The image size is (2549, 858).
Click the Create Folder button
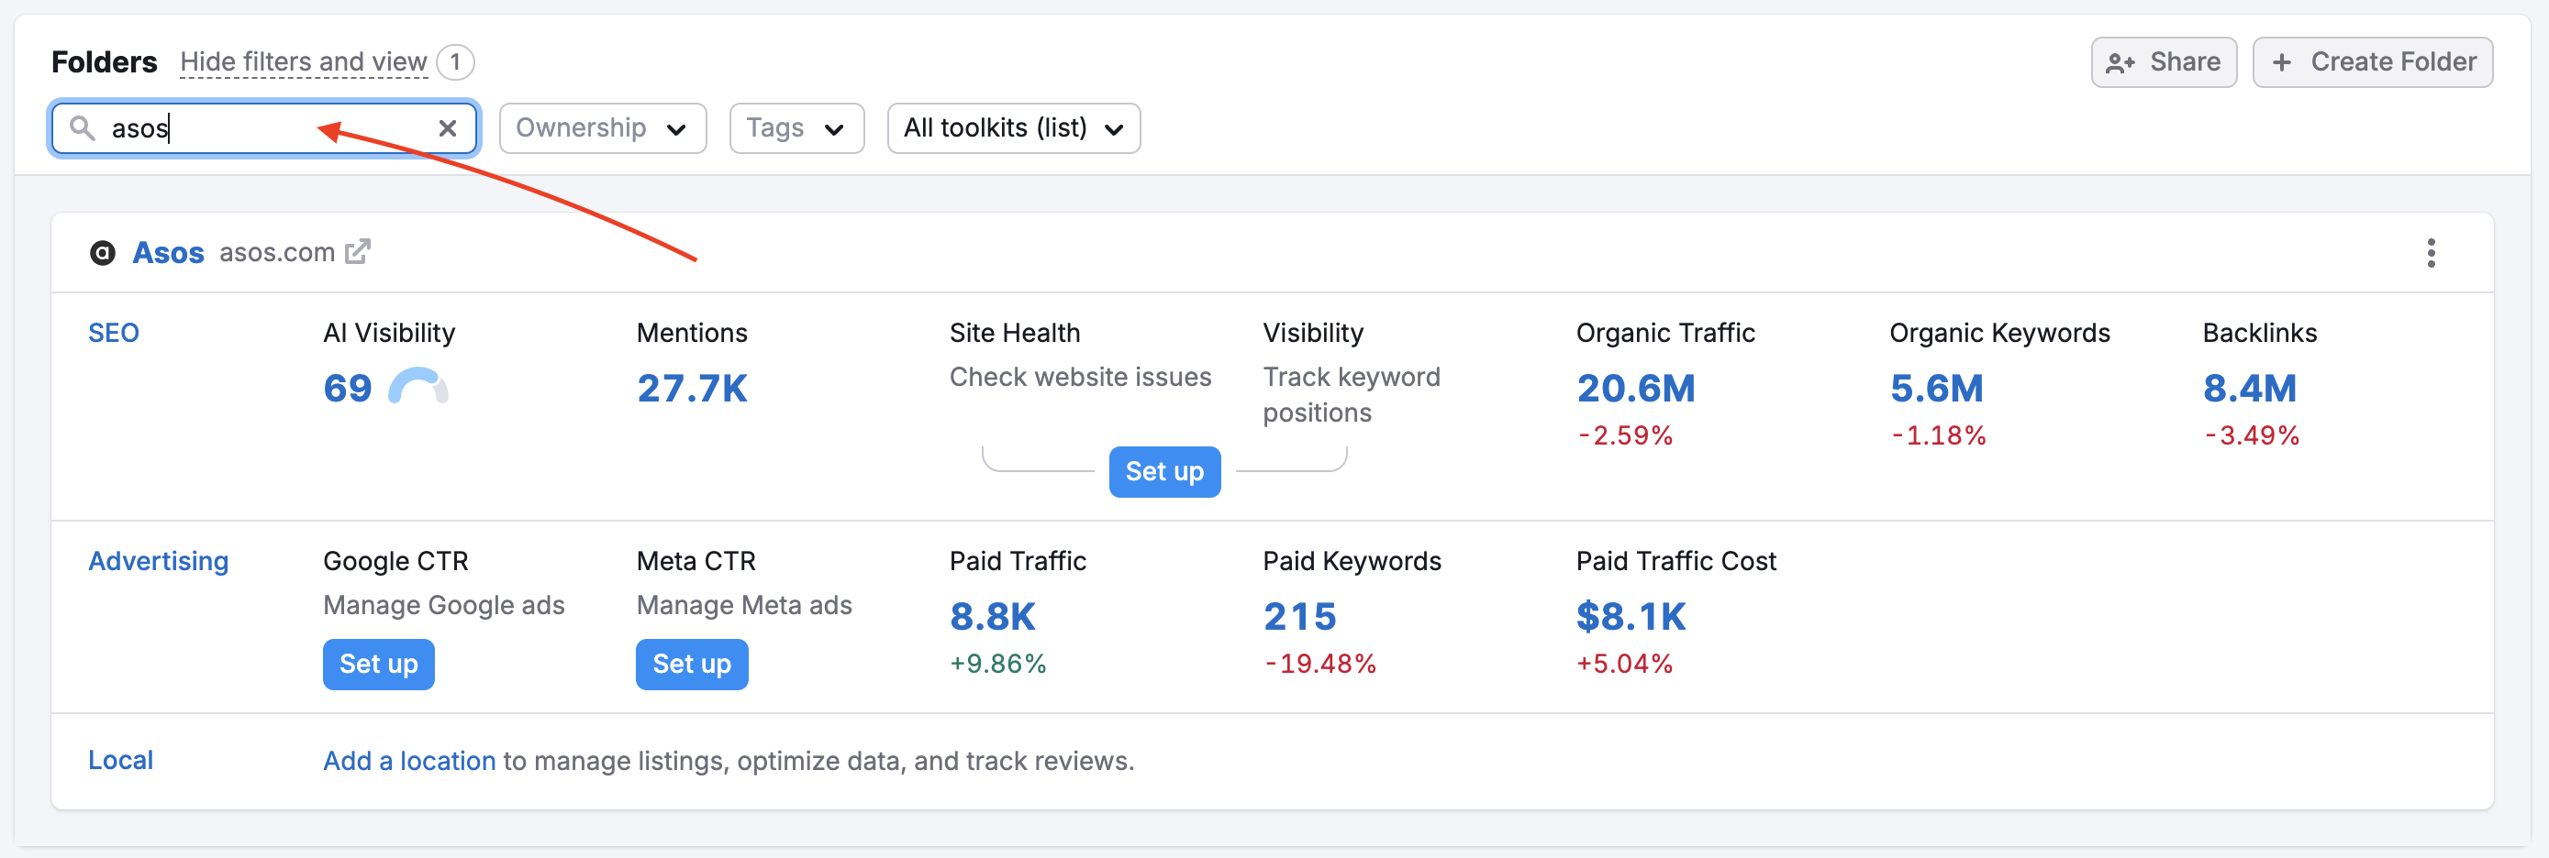click(2372, 62)
